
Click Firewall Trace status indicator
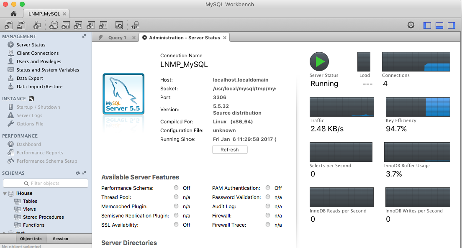267,225
